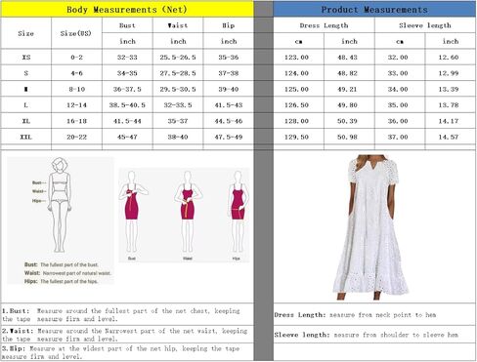Screen dimensions: 477x362
Task: Click the hips measuring illustration figure
Action: point(238,212)
